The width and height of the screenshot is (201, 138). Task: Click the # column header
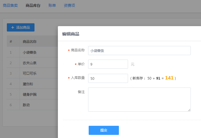(x=11, y=42)
